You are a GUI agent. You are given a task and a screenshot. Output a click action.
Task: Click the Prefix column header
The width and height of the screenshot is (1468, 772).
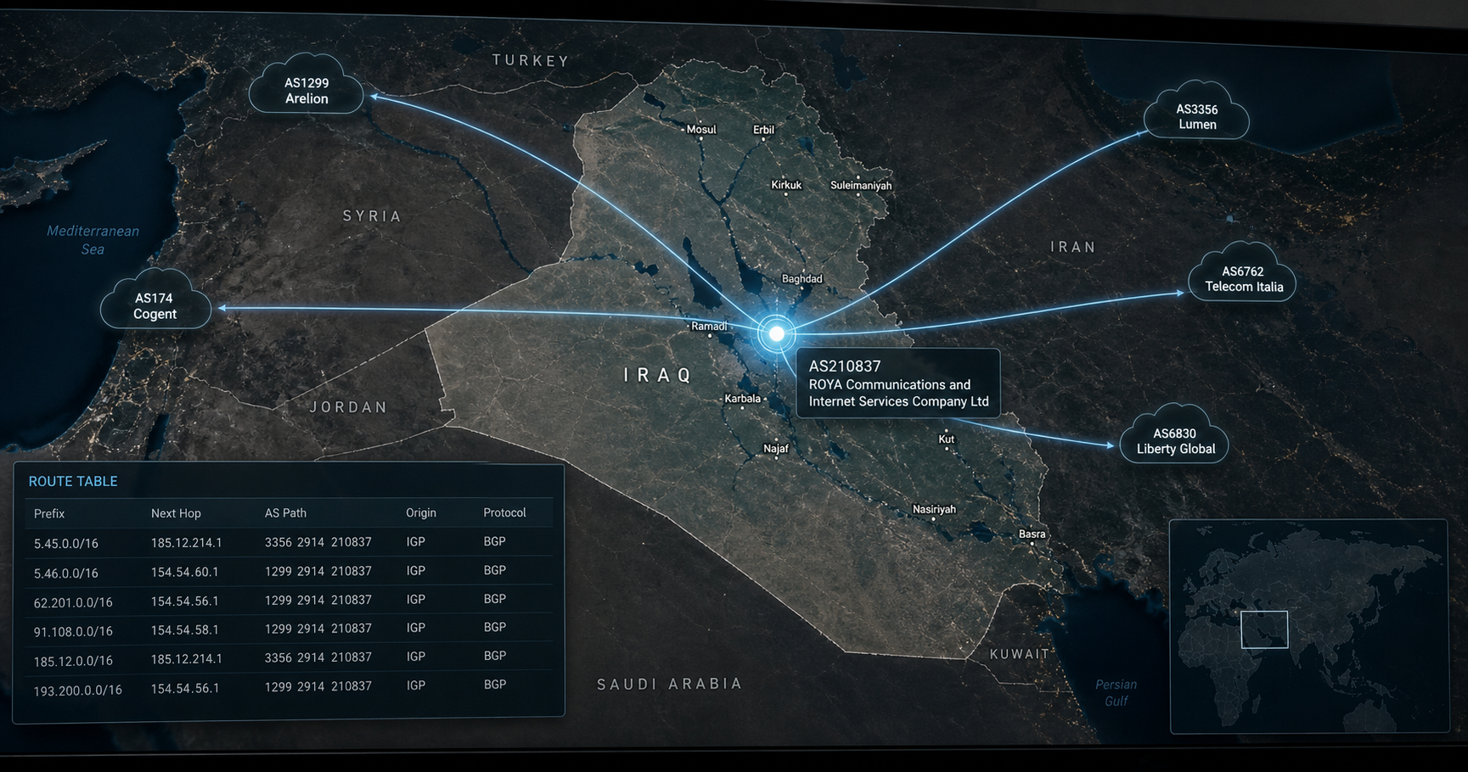coord(49,513)
